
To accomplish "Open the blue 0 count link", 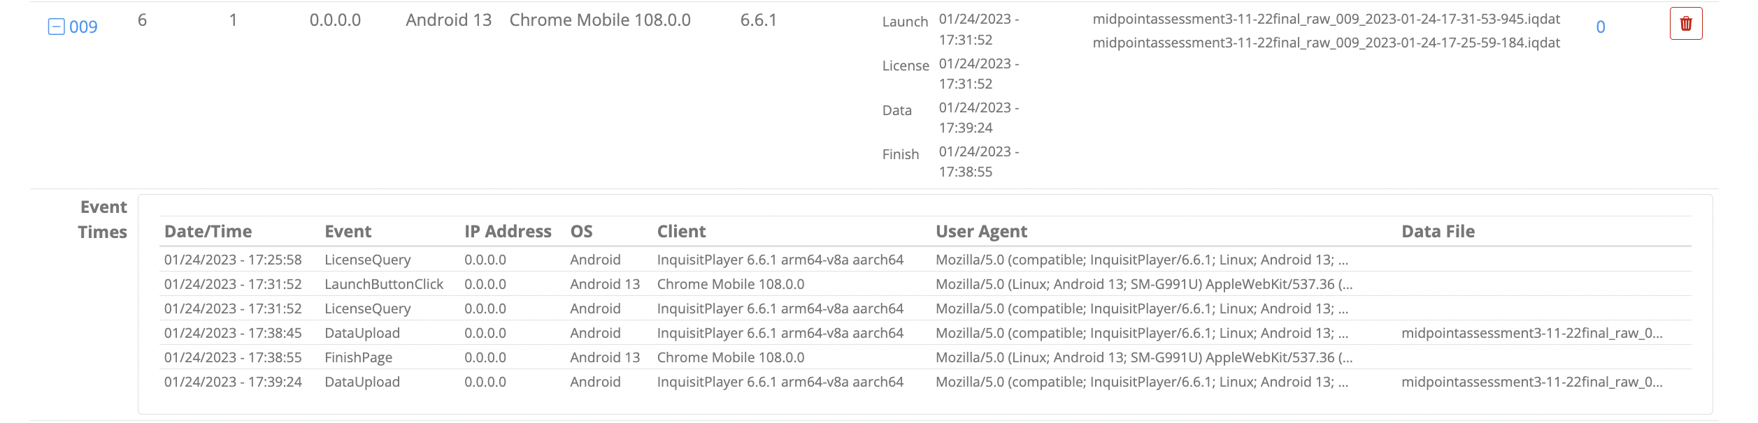I will click(x=1600, y=27).
